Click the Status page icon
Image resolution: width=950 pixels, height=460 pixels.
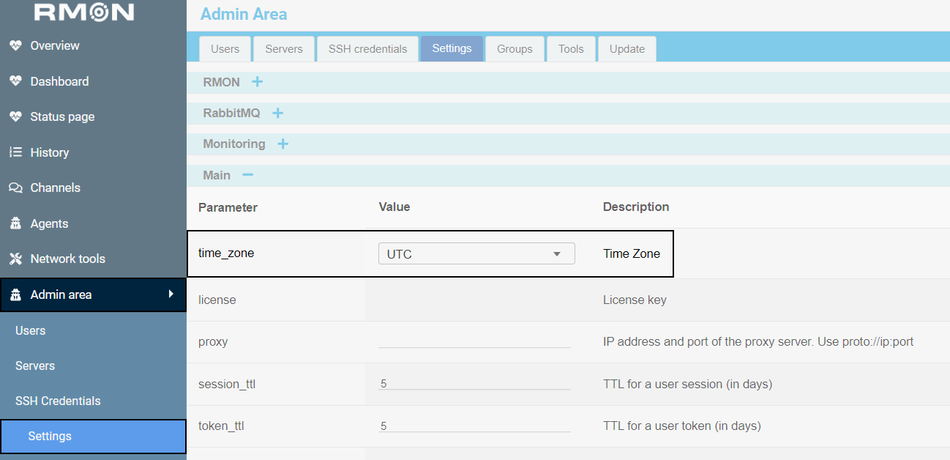pos(15,116)
